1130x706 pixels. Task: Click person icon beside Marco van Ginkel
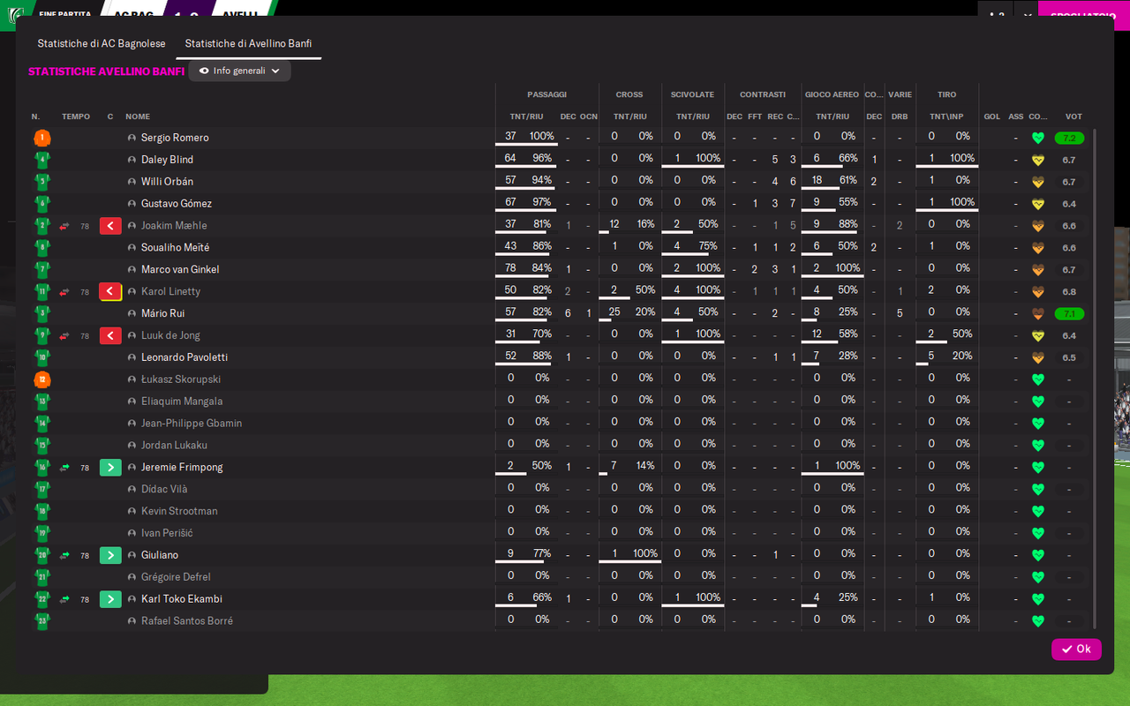click(x=132, y=270)
